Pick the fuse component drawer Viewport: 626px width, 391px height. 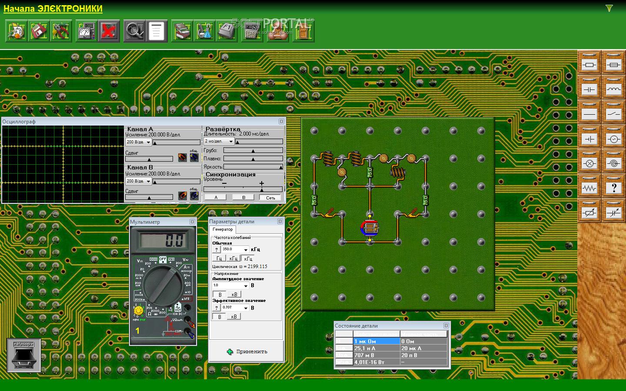click(x=613, y=63)
